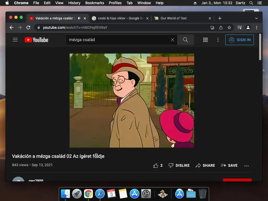The height and width of the screenshot is (201, 268).
Task: Expand the tab search chevron
Action: (x=256, y=18)
